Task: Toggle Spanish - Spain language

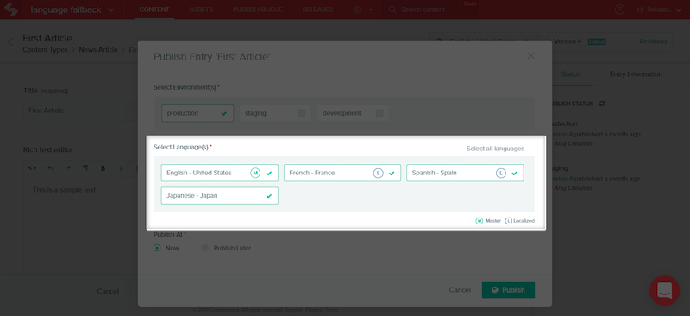Action: (x=465, y=173)
